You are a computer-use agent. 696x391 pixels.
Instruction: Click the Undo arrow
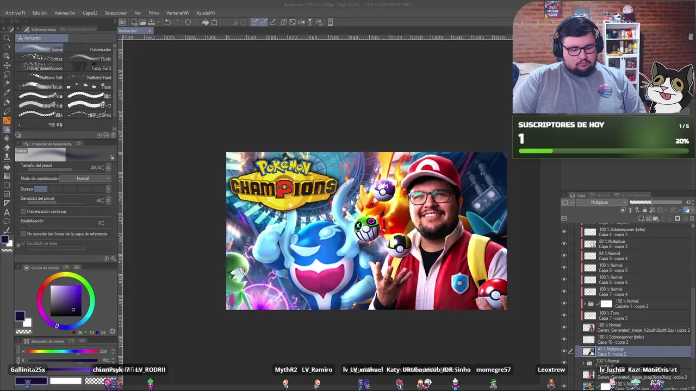168,22
